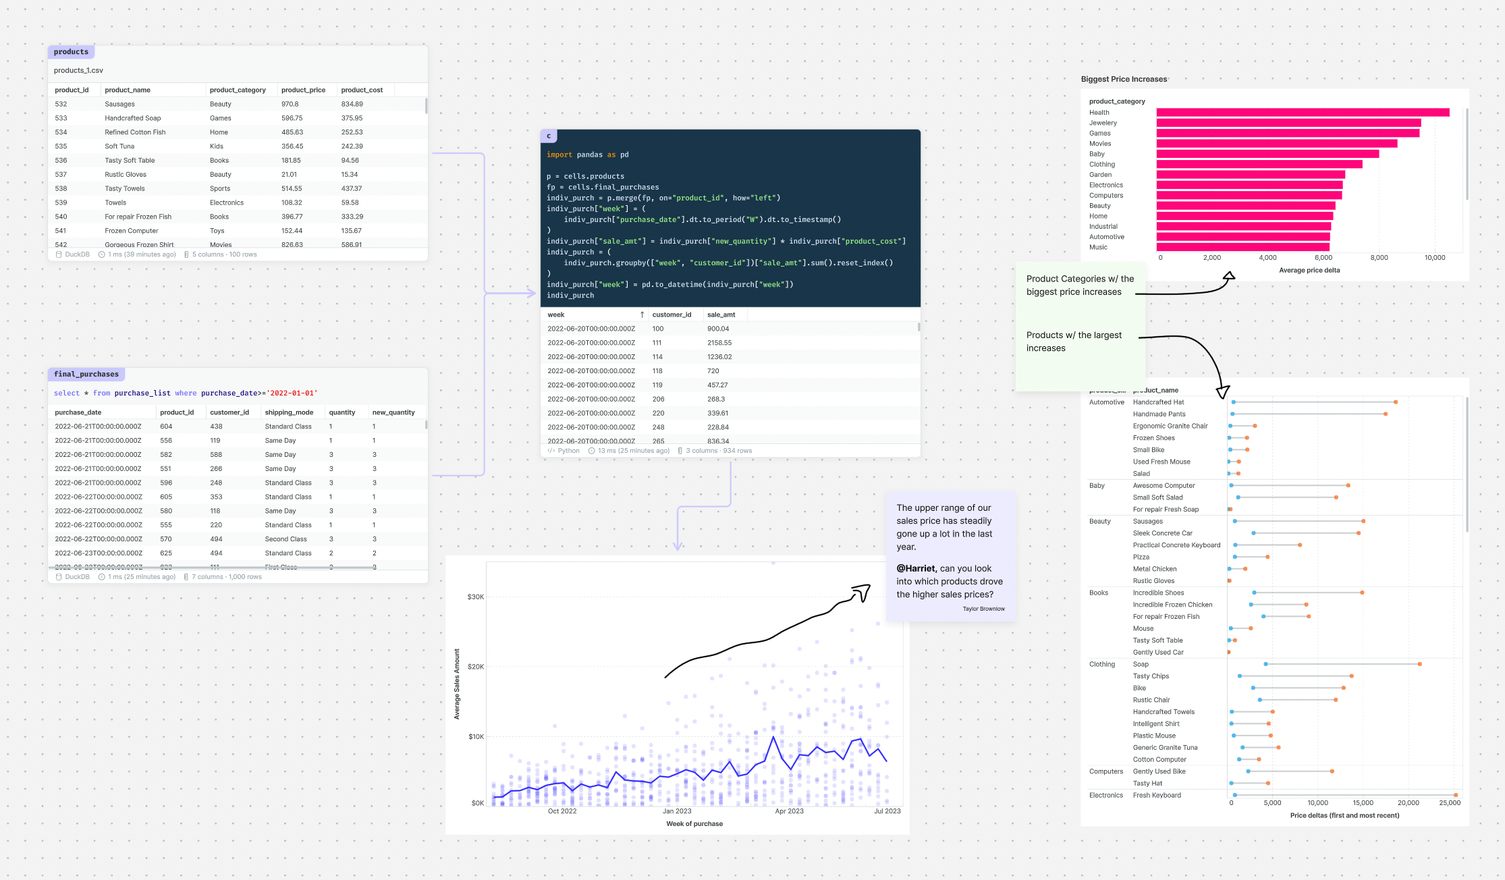The image size is (1505, 880).
Task: Click DuckDB icon in final_purchases footer
Action: pos(59,577)
